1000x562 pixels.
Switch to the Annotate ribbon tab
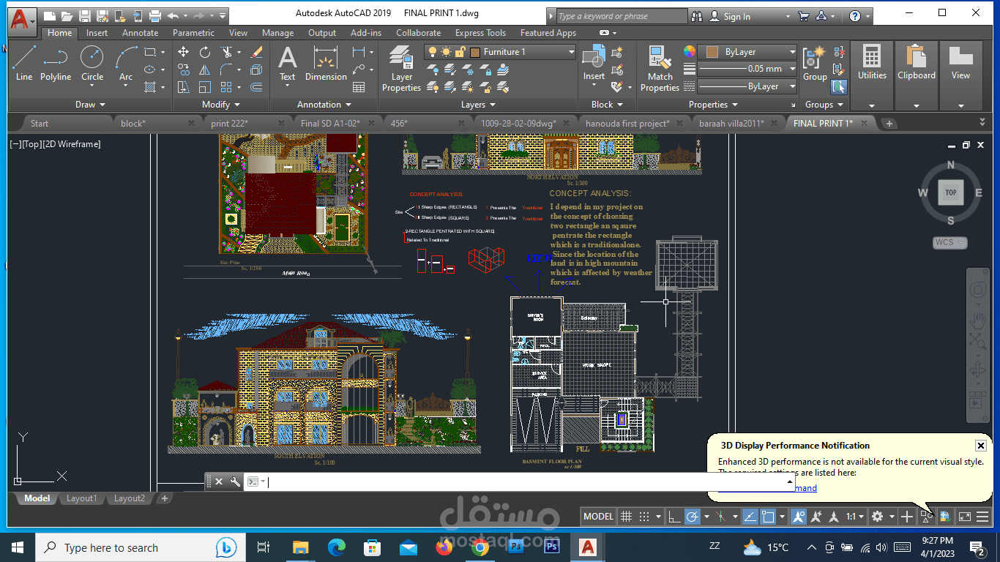pos(140,33)
